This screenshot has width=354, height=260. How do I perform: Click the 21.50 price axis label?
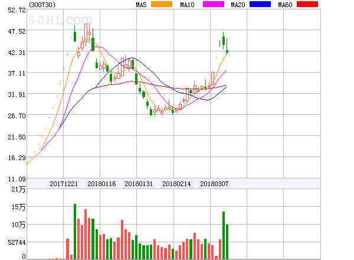[17, 137]
